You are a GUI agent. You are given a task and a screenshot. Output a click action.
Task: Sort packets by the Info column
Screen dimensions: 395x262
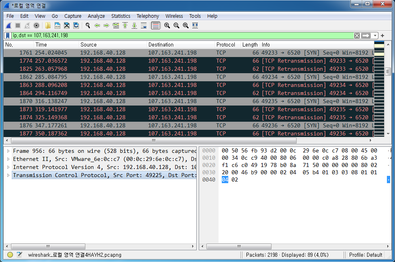coord(316,44)
